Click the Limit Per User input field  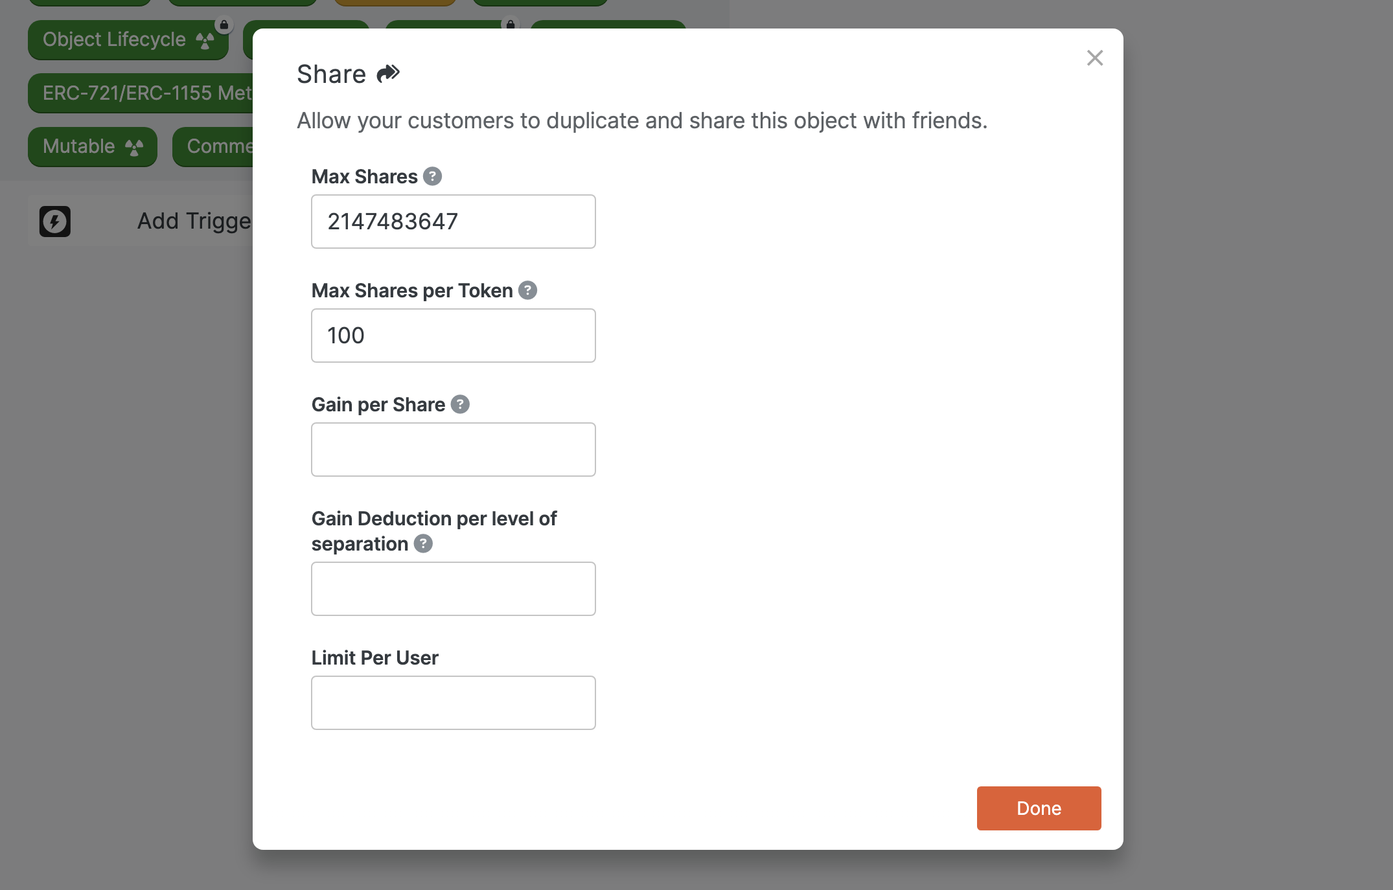(454, 703)
